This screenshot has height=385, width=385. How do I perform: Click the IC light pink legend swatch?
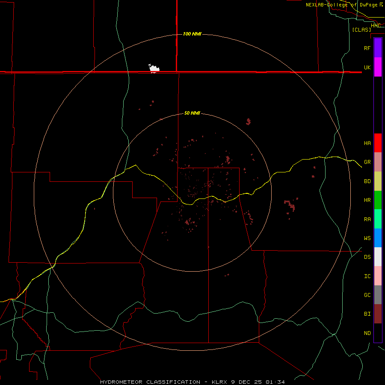click(378, 276)
